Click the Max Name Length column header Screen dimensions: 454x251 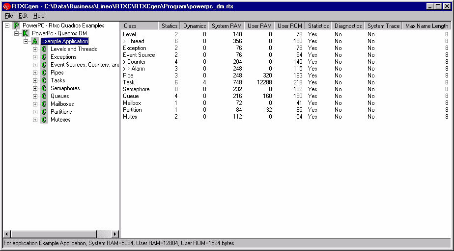tap(426, 25)
